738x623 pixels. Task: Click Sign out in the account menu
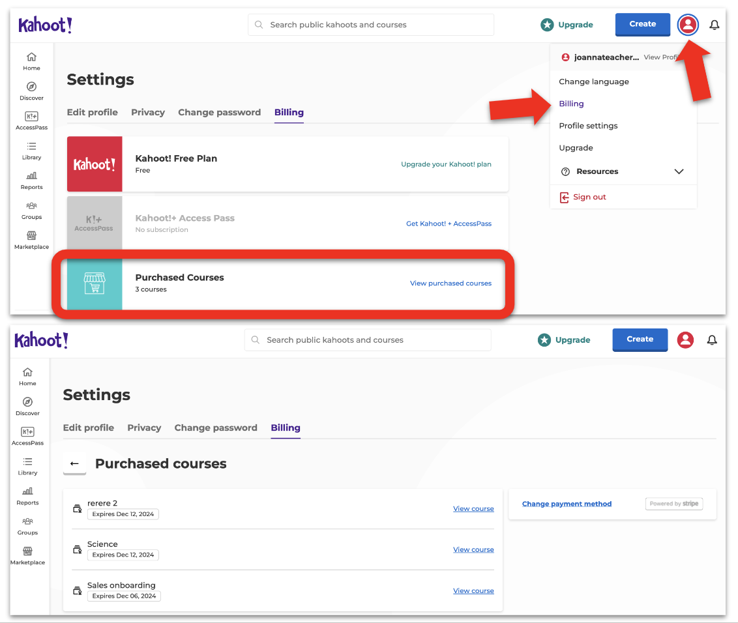pos(590,197)
